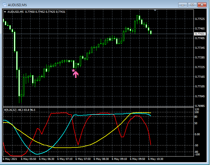The width and height of the screenshot is (210, 165).
Task: Open the dropdown triangle before the AUDUSD,M5 header
Action: point(5,12)
